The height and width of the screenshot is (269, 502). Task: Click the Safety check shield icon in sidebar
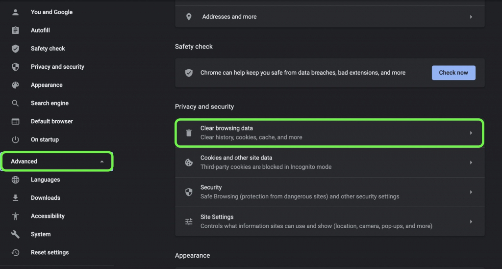15,49
